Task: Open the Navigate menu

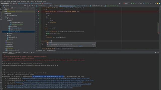Action: [13, 1]
